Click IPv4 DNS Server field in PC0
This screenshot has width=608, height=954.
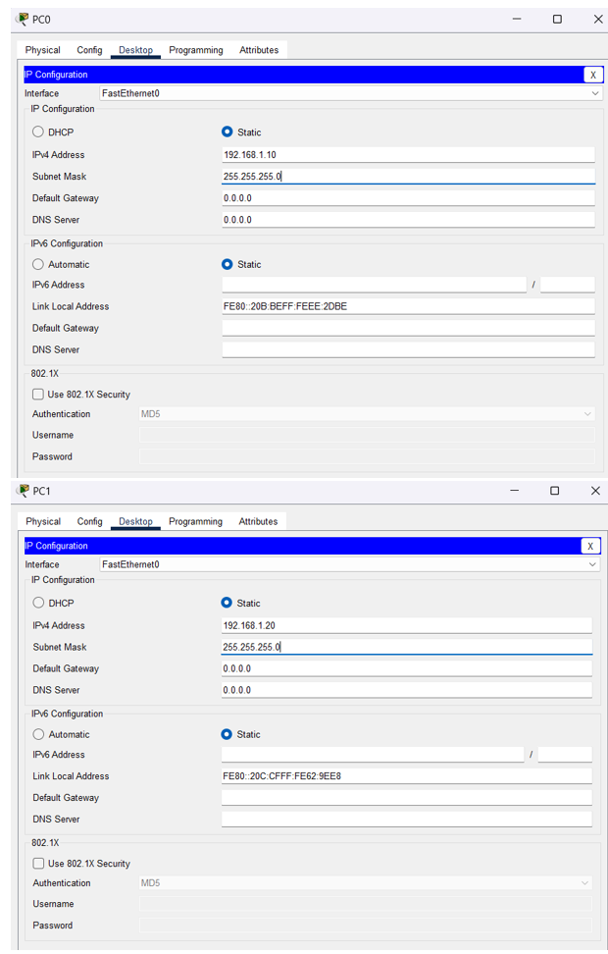(409, 220)
